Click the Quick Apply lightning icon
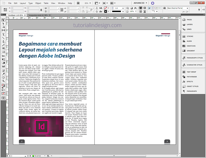This screenshot has height=158, width=206. pyautogui.click(x=199, y=10)
